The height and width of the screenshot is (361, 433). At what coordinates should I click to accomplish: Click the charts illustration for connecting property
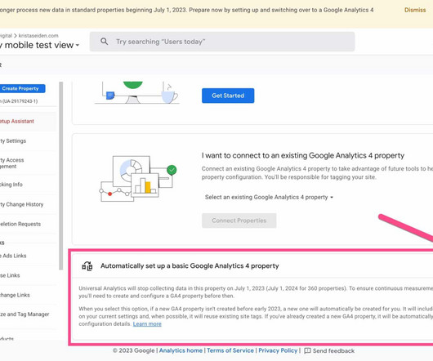tap(138, 179)
